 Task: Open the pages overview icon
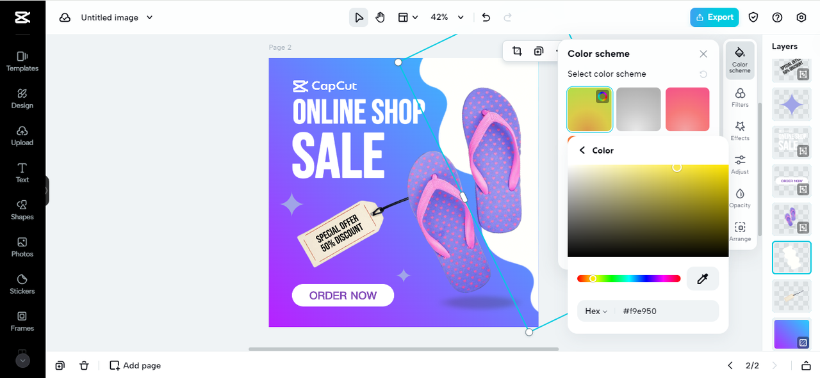tap(806, 366)
